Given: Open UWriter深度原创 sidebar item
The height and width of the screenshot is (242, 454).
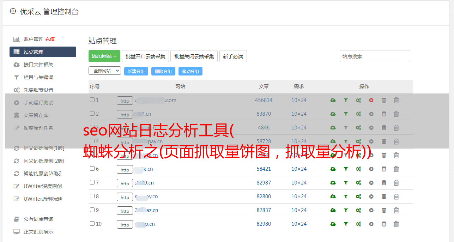Looking at the screenshot, I should pos(43,186).
